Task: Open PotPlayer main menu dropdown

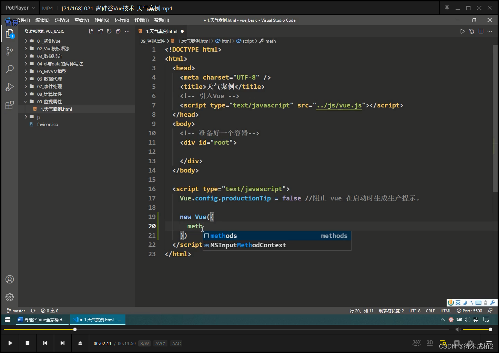Action: (x=20, y=8)
